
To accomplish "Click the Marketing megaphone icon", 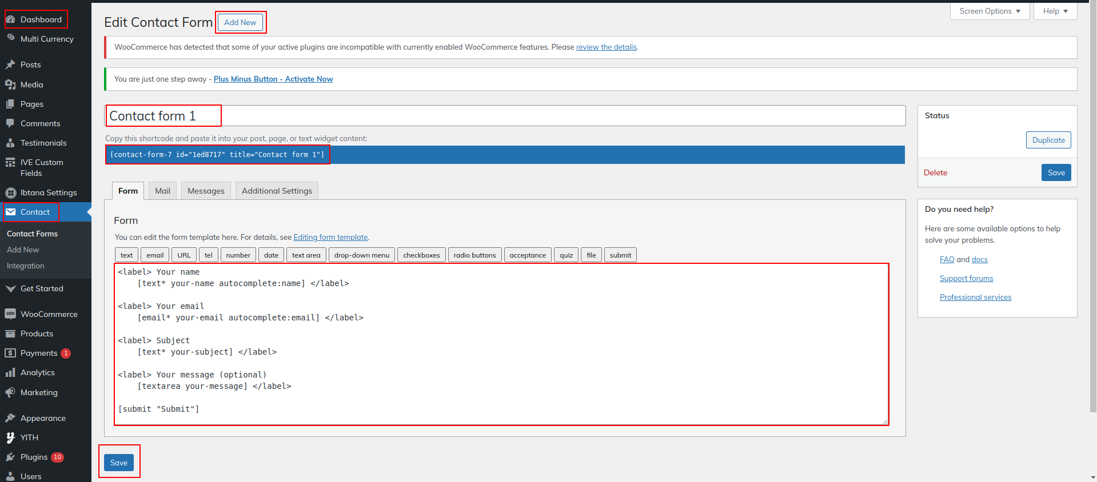I will (x=10, y=392).
